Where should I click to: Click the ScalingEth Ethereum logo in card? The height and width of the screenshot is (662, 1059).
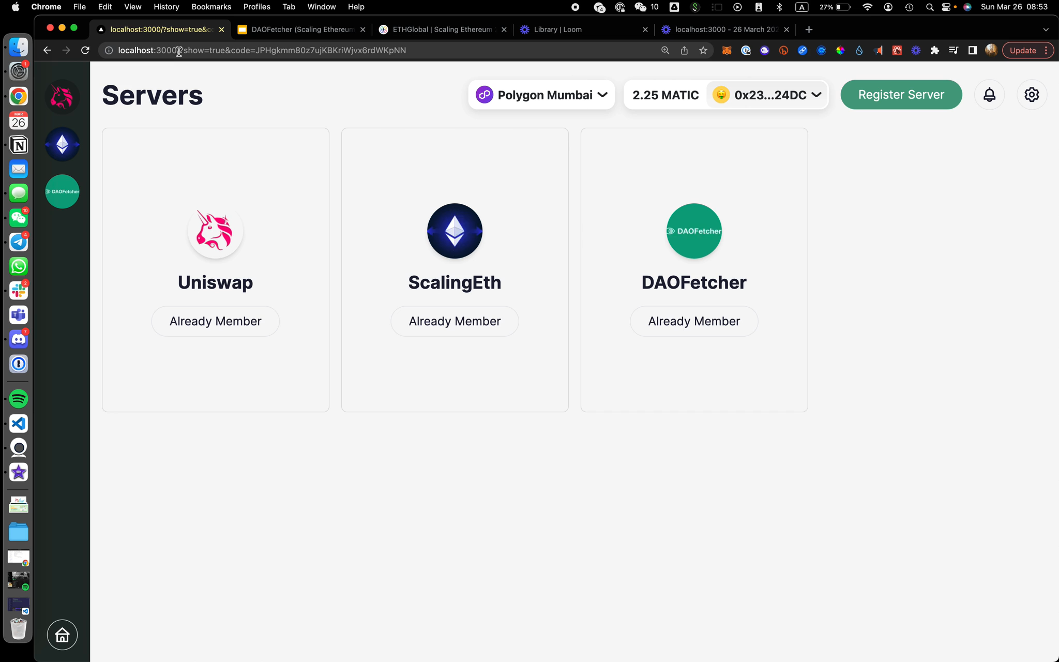[x=455, y=231]
